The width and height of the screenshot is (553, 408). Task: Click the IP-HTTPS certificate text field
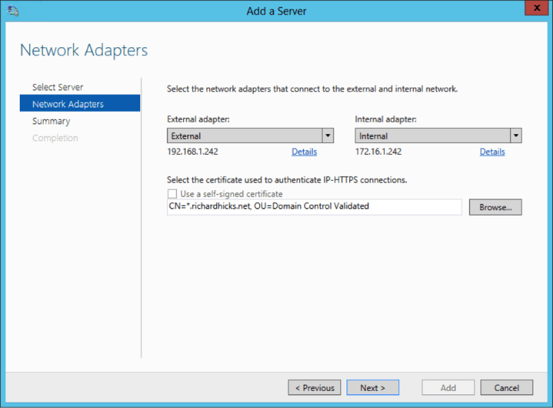(x=314, y=207)
